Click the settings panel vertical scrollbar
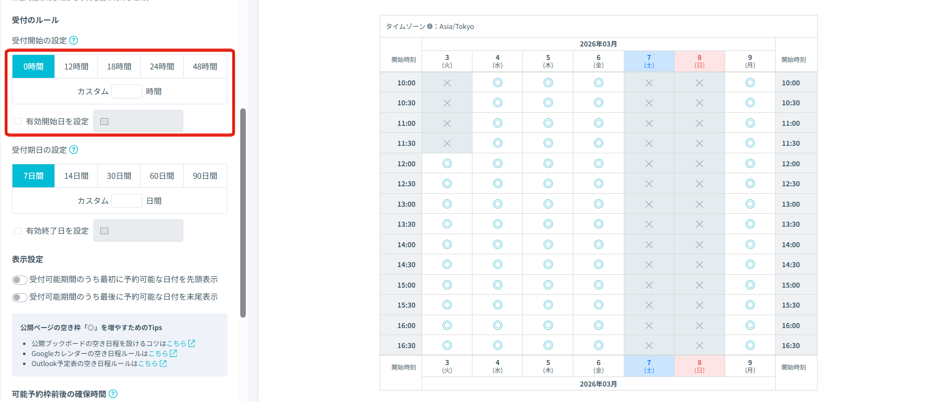Image resolution: width=935 pixels, height=402 pixels. tap(243, 212)
